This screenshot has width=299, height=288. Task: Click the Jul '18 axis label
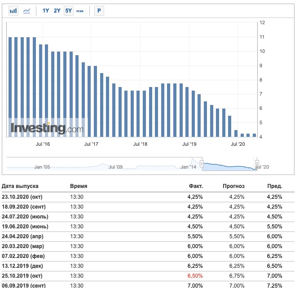pyautogui.click(x=141, y=144)
